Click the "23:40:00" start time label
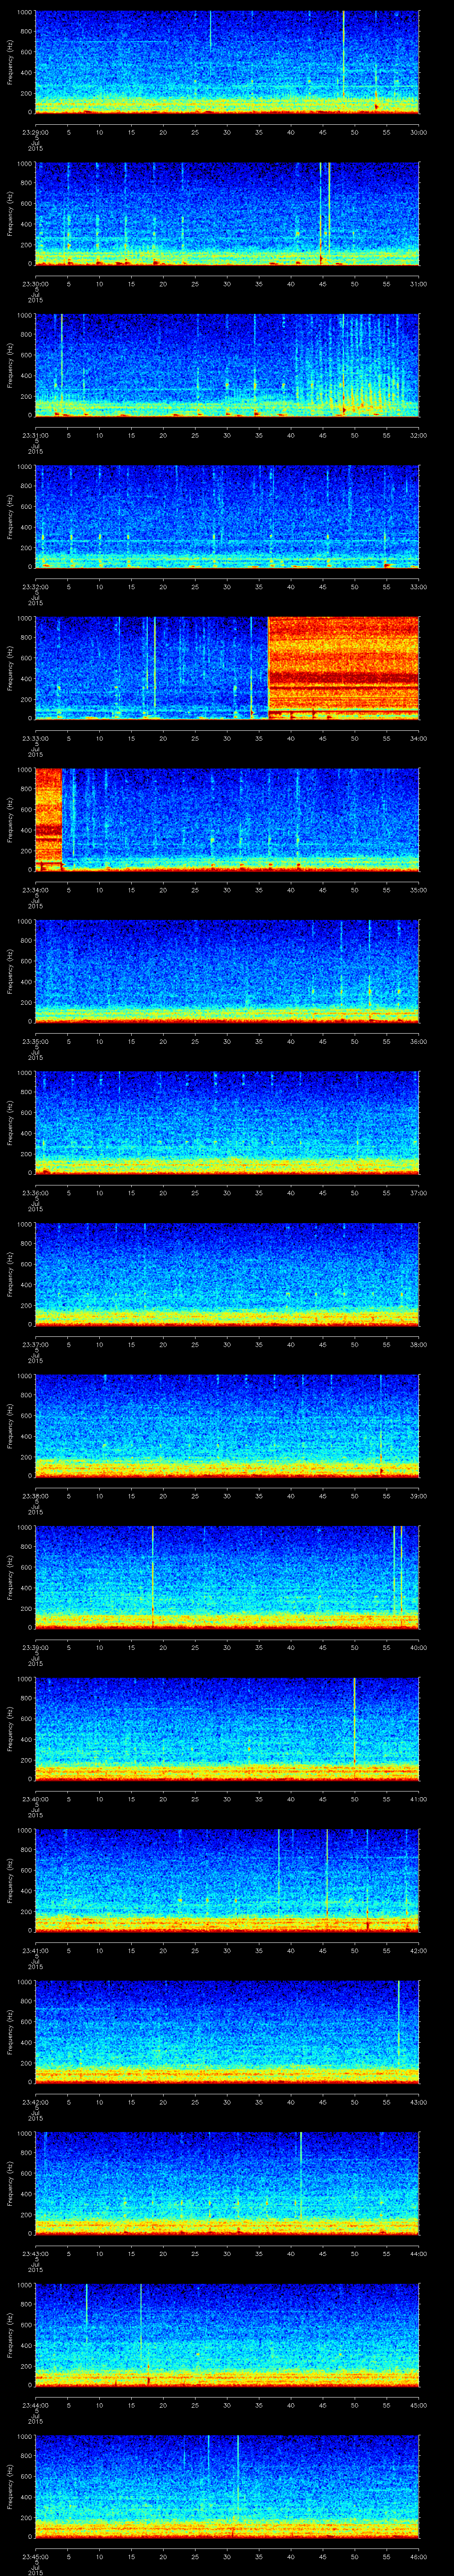 point(35,1799)
